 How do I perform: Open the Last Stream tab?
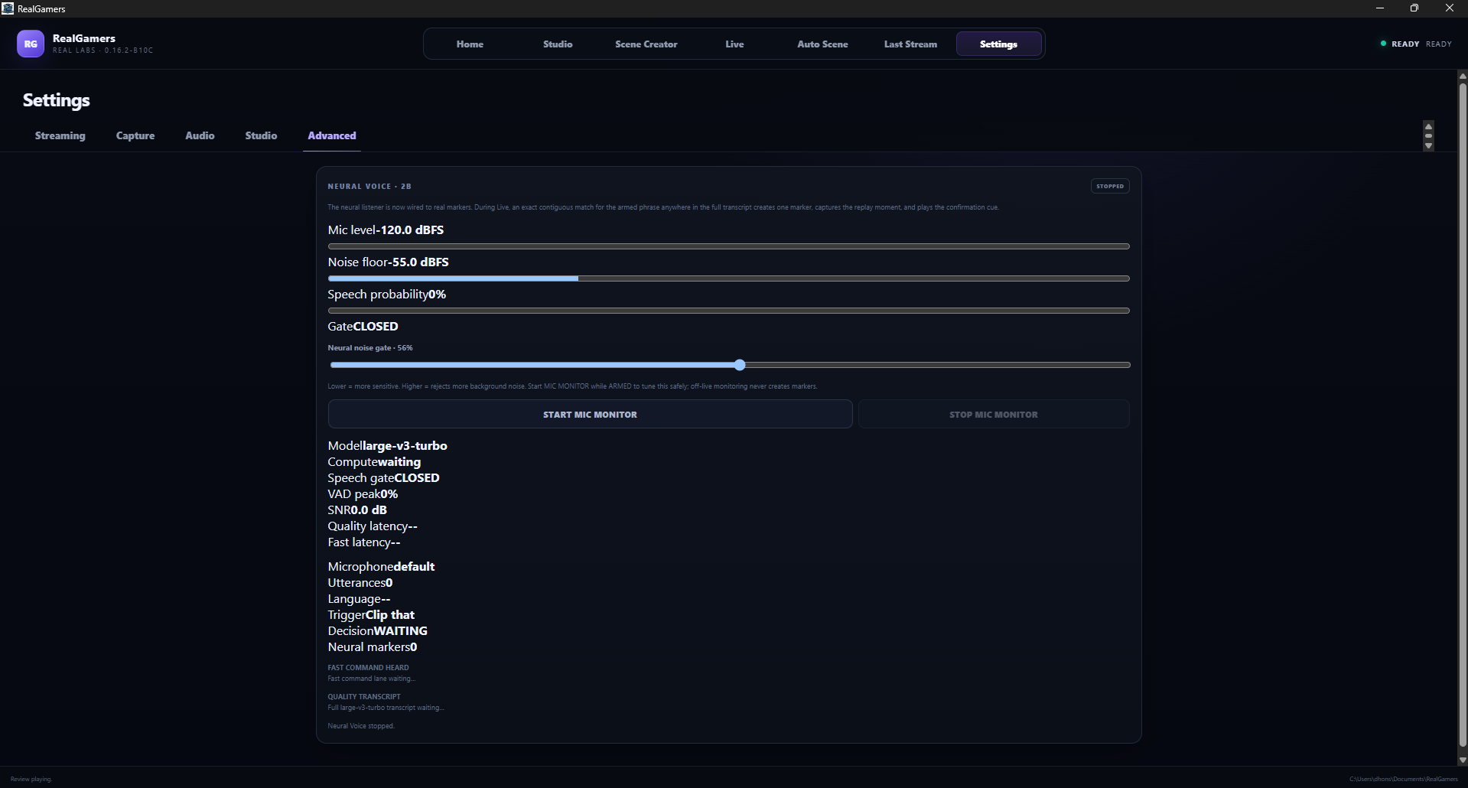point(910,44)
